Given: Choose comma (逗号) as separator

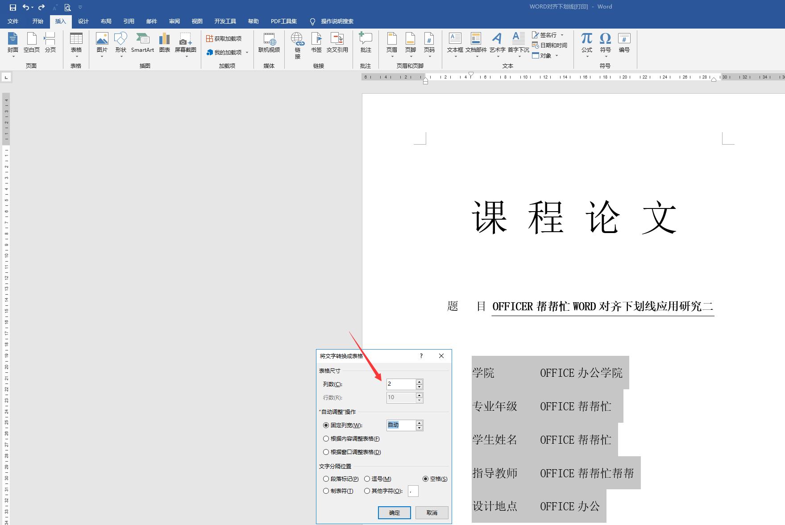Looking at the screenshot, I should 367,479.
